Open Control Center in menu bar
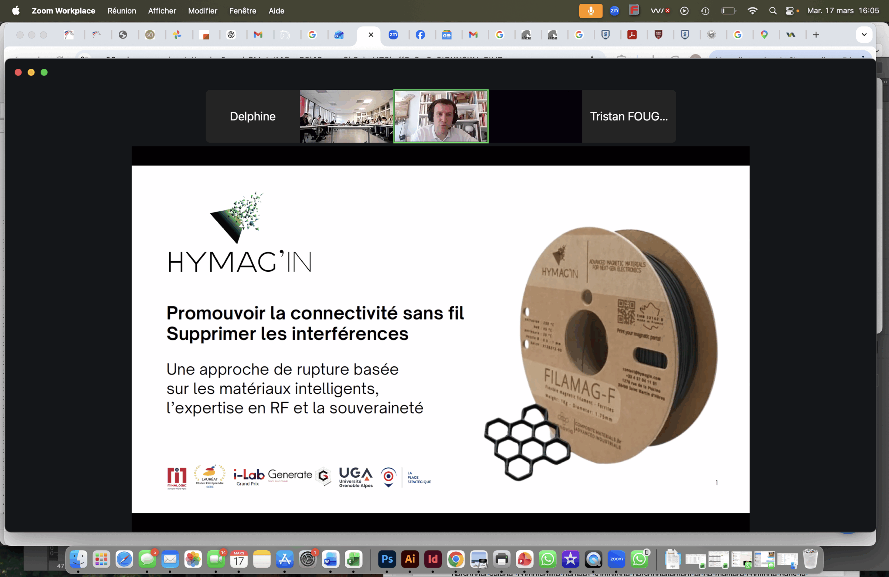The image size is (889, 577). click(x=789, y=11)
